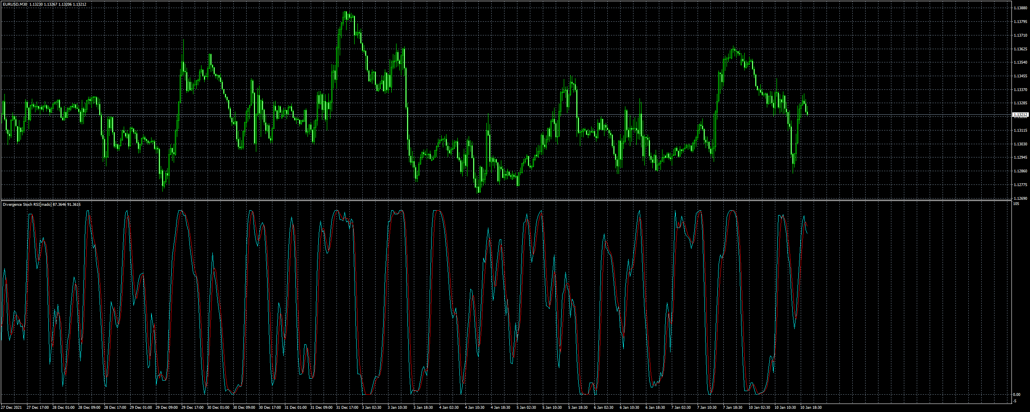This screenshot has height=412, width=1030.
Task: Click the 30 Dec 09:00 time label
Action: tap(244, 408)
